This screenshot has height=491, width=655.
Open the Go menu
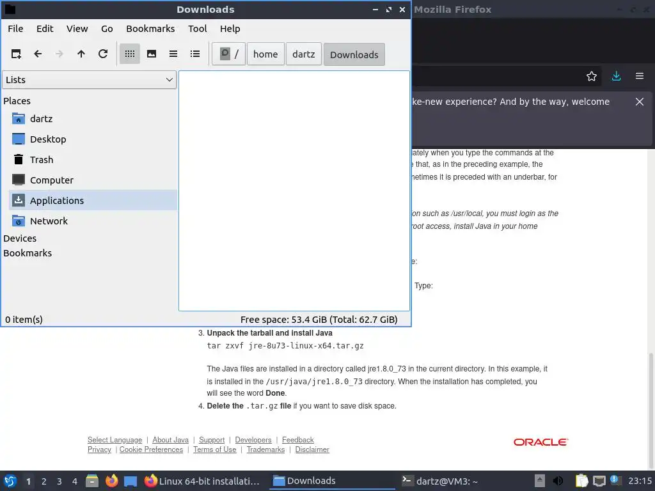(107, 29)
